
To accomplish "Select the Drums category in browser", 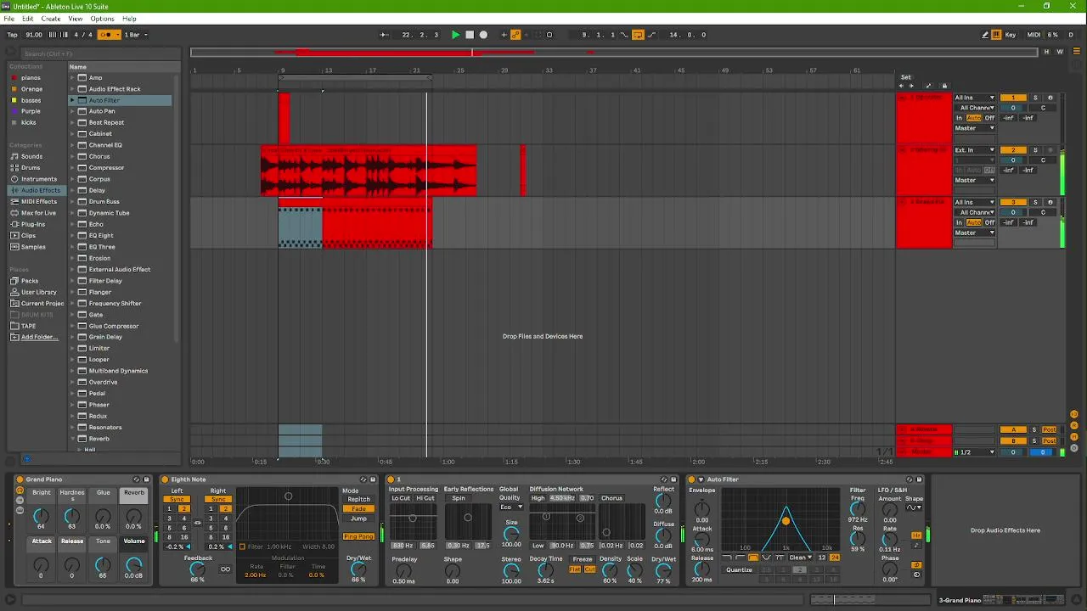I will (31, 167).
